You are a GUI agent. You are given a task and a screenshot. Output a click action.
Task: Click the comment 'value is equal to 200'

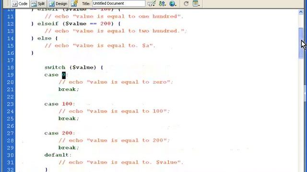114,140
